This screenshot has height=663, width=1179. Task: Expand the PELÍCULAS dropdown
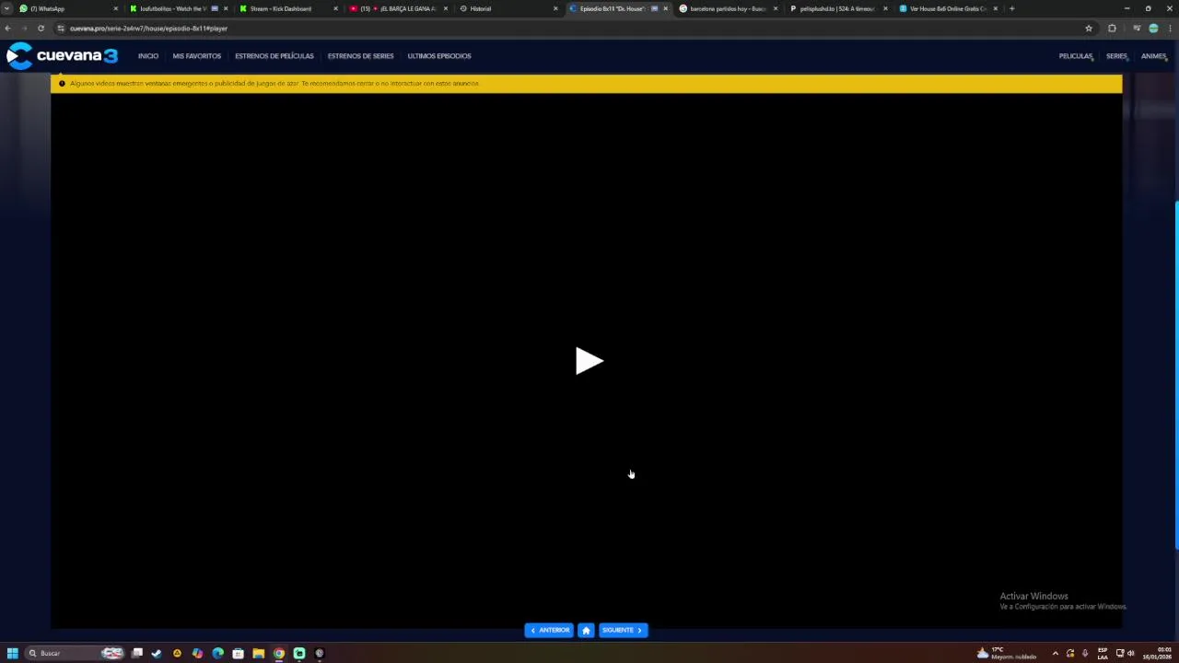(x=1076, y=56)
